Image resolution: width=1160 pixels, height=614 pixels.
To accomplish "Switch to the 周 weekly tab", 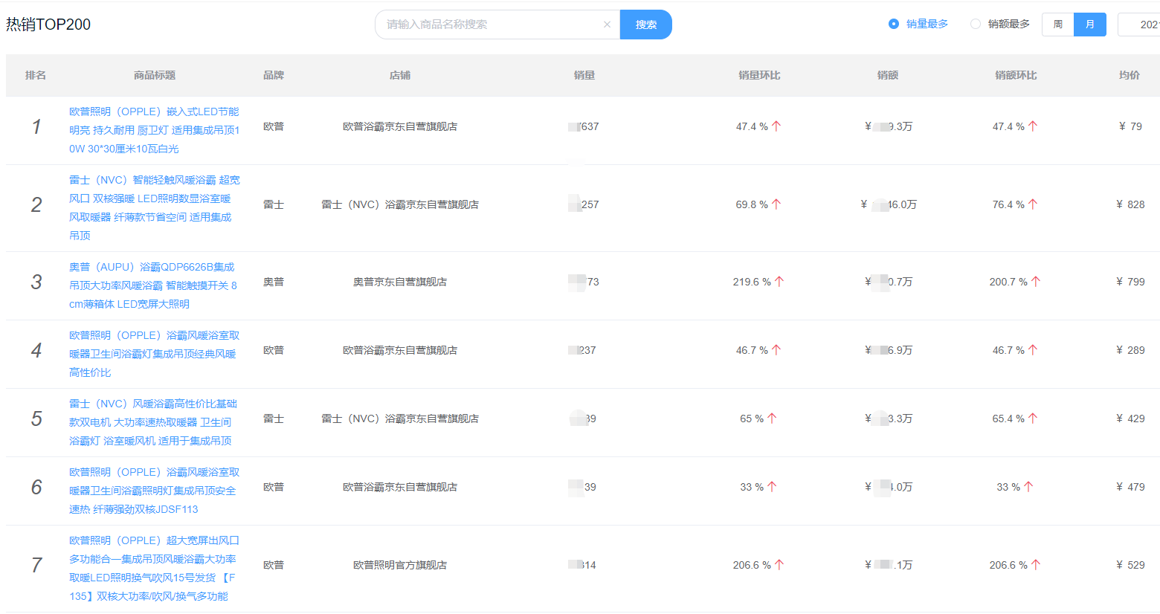I will pos(1057,25).
